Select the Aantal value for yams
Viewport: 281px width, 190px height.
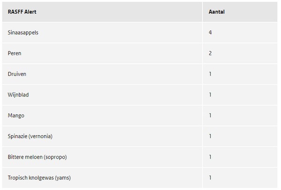[211, 177]
